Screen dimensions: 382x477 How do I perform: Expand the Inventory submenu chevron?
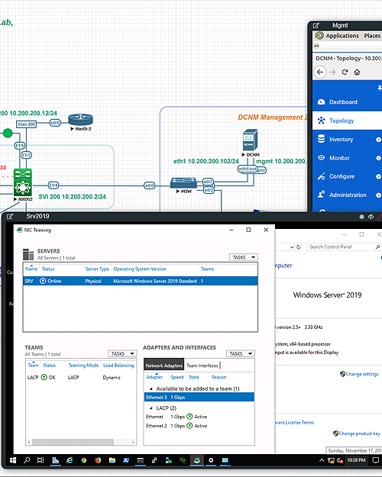378,140
